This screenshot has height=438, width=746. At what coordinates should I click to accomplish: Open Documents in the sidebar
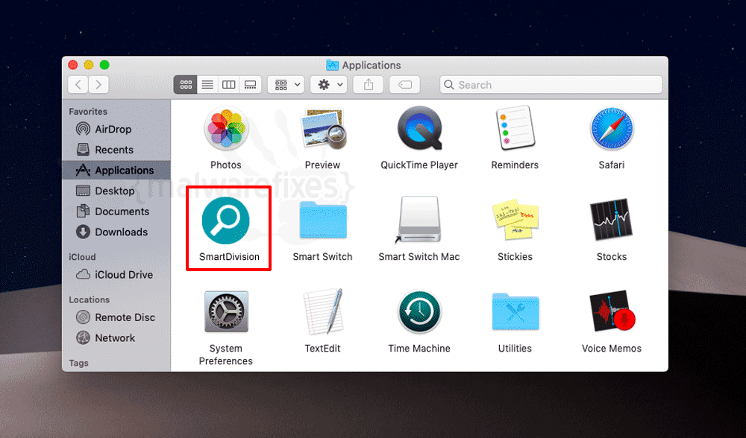tap(116, 212)
